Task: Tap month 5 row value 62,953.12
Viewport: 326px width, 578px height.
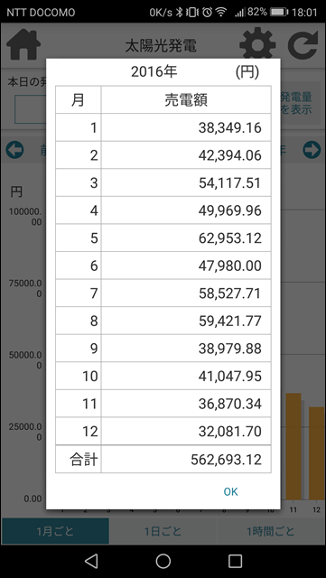Action: pos(229,238)
